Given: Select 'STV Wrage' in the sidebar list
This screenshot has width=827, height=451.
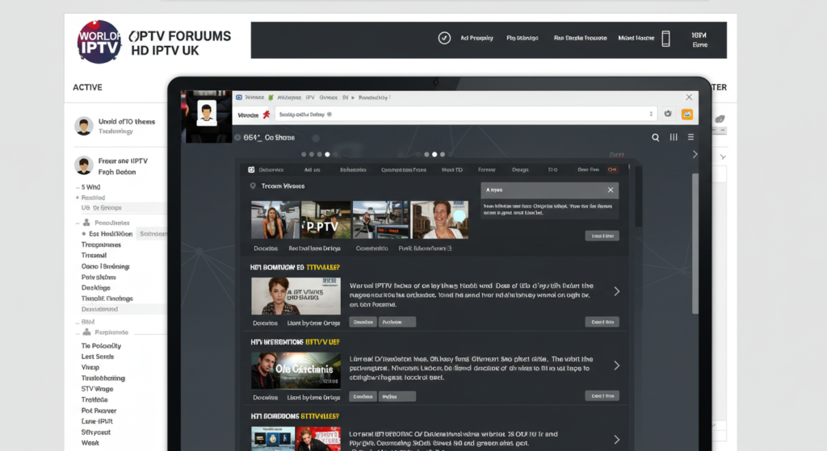Looking at the screenshot, I should coord(97,389).
